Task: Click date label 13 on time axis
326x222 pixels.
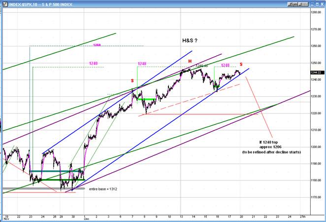Action: coord(182,217)
